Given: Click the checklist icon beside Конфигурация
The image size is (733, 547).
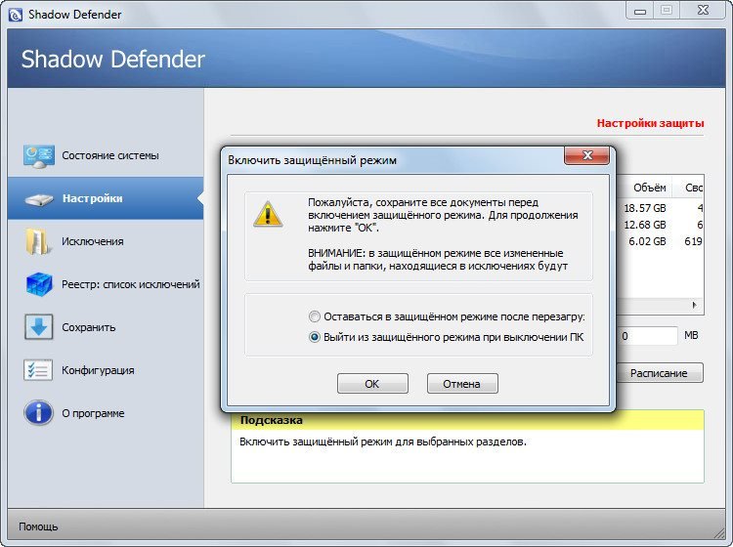Looking at the screenshot, I should tap(38, 370).
